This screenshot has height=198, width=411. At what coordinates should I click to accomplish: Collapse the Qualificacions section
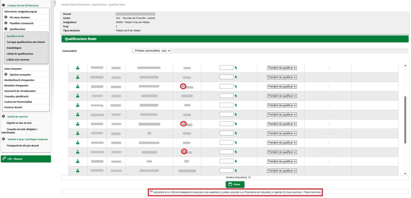tap(6, 29)
